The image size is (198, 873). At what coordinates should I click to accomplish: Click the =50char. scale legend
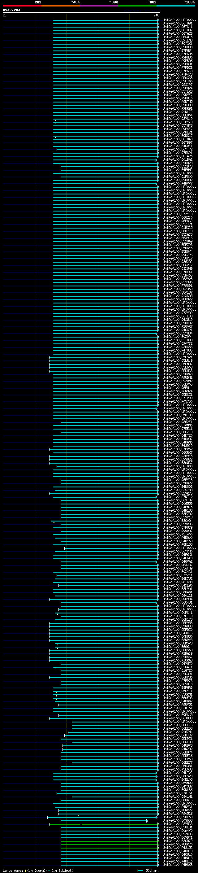(x=148, y=870)
